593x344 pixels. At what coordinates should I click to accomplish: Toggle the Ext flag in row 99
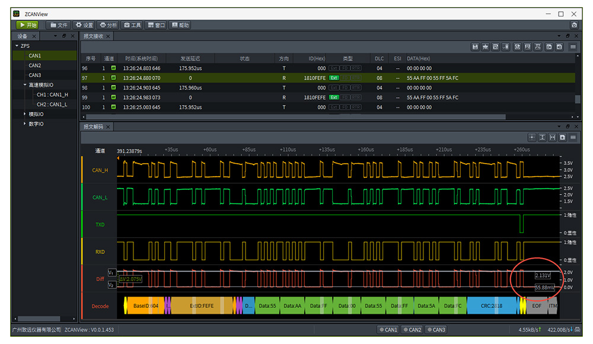coord(334,97)
